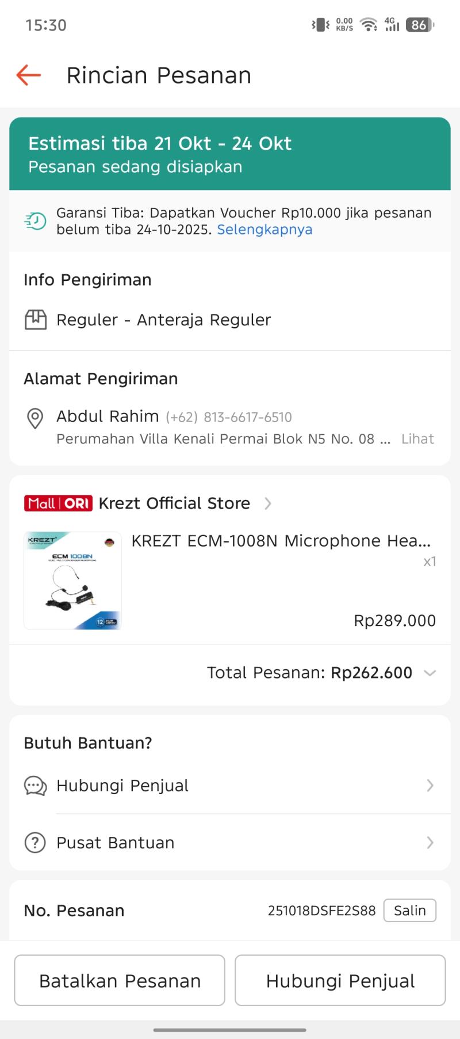Tap the green estimated arrival banner
460x1039 pixels.
click(230, 154)
